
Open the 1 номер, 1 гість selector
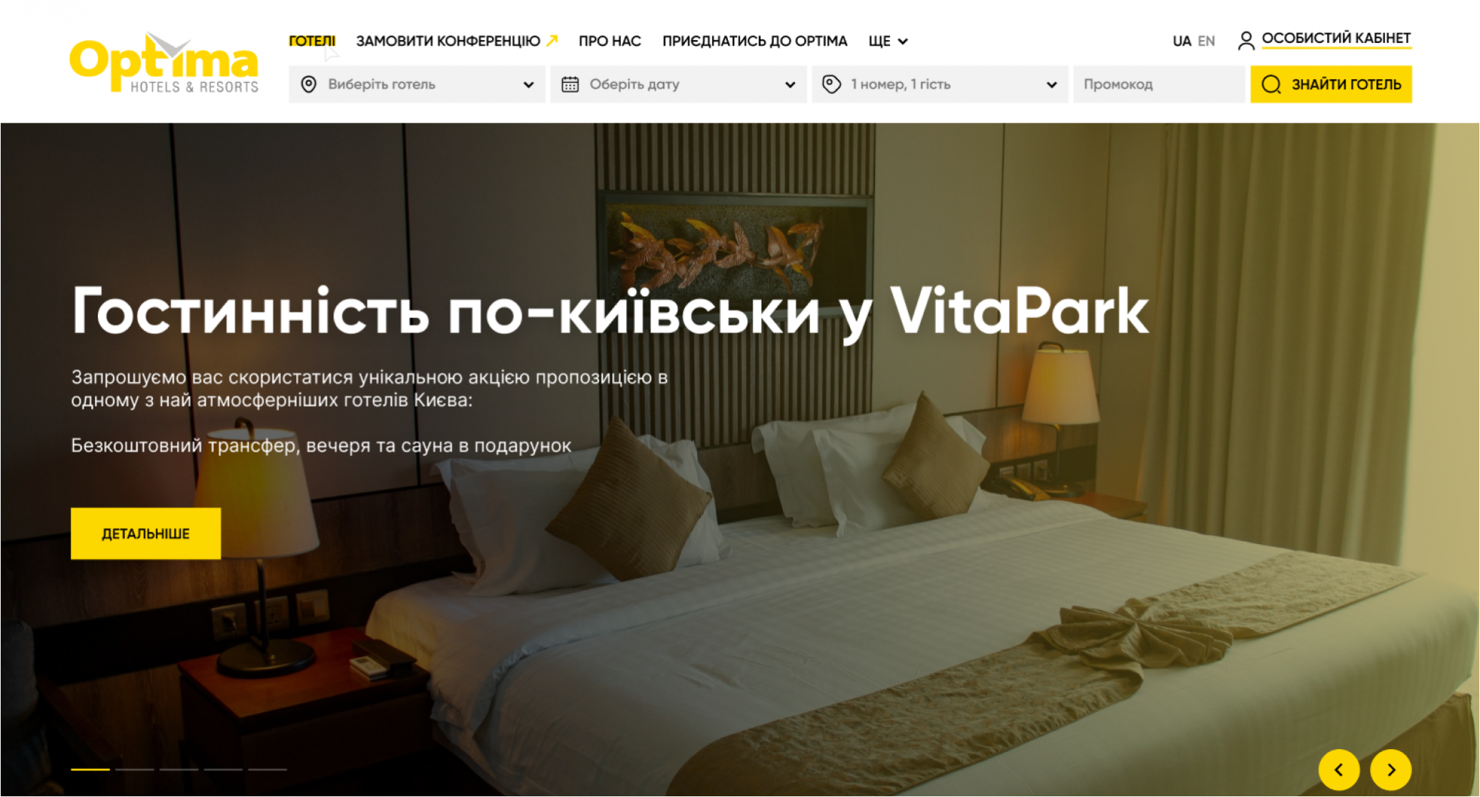click(x=940, y=84)
